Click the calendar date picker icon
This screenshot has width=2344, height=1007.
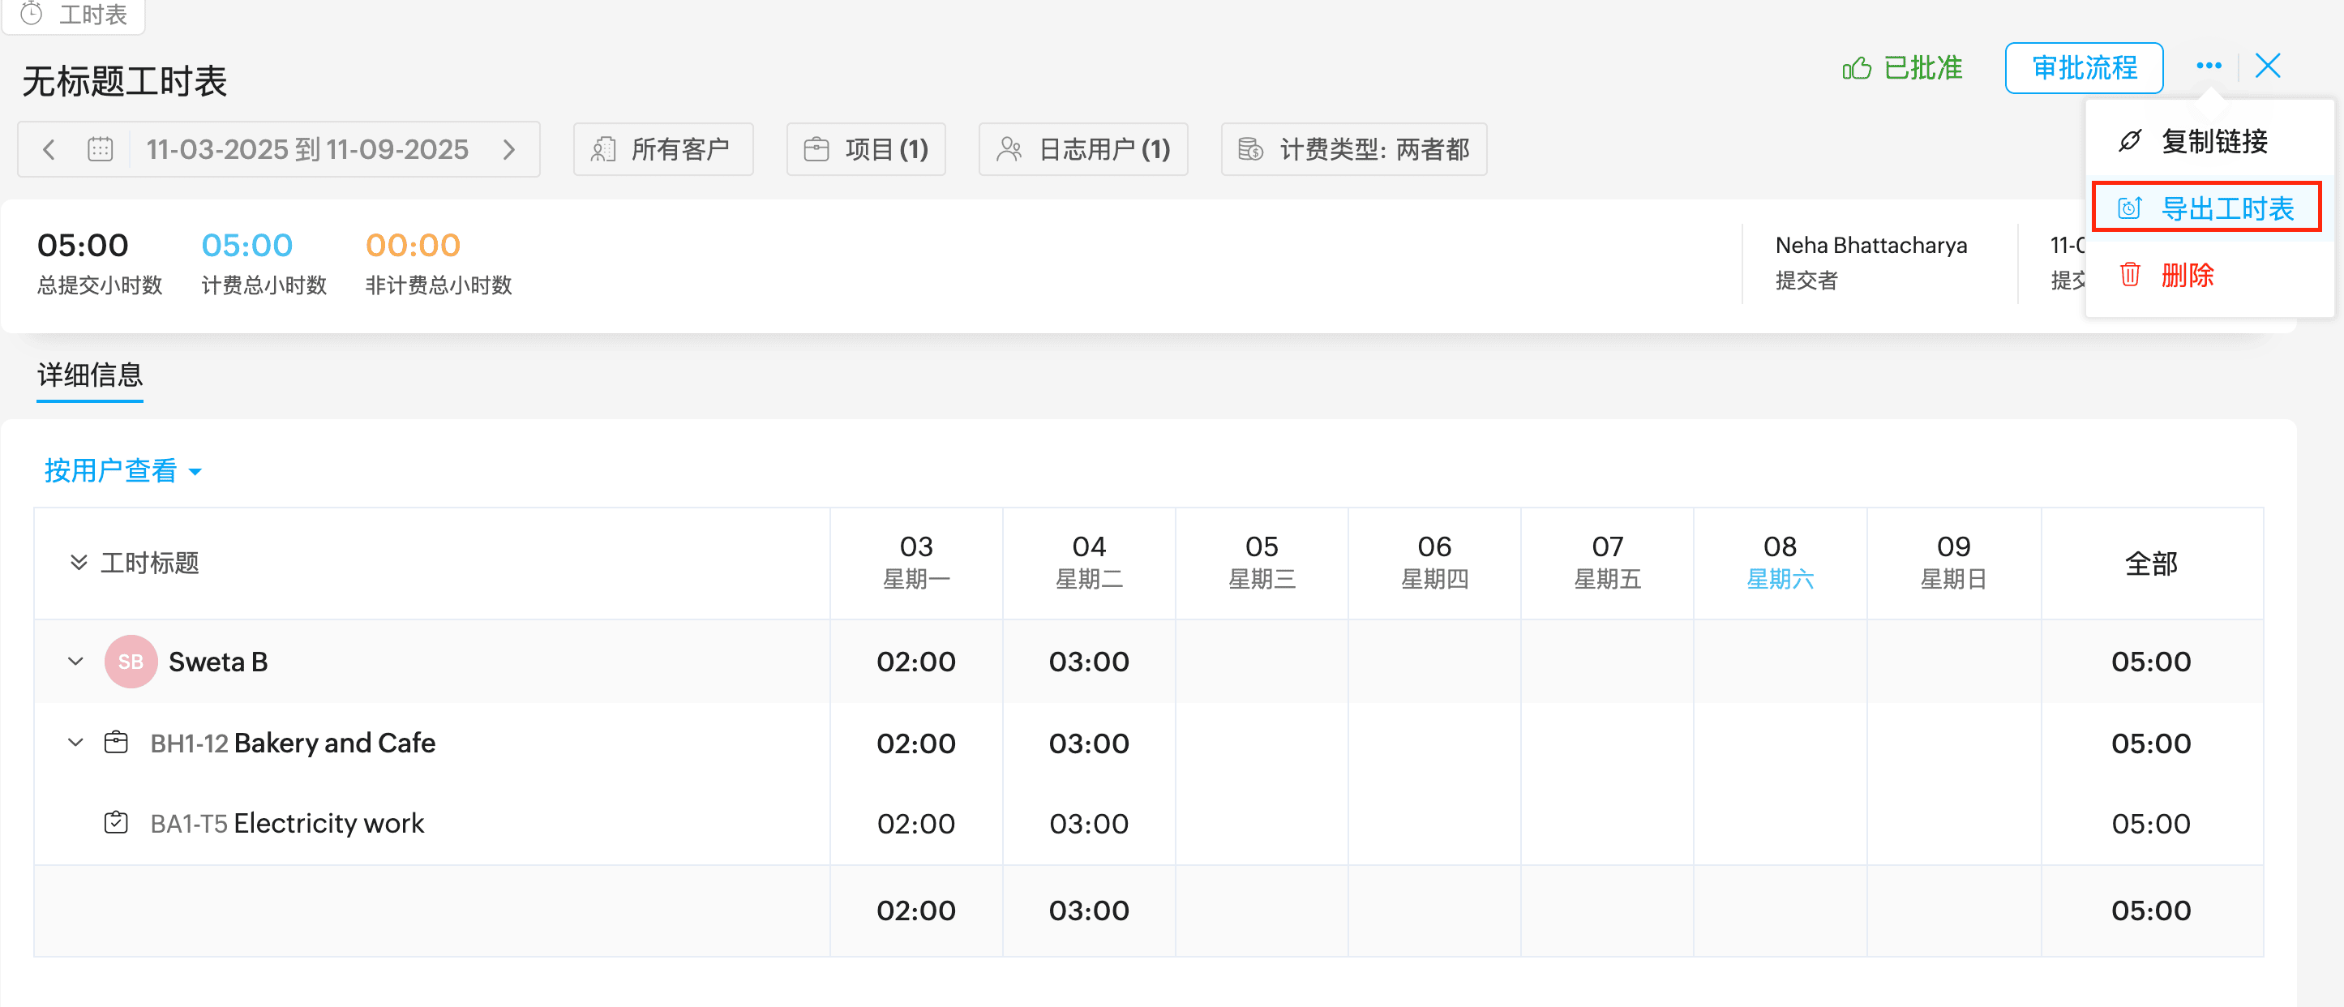point(100,149)
